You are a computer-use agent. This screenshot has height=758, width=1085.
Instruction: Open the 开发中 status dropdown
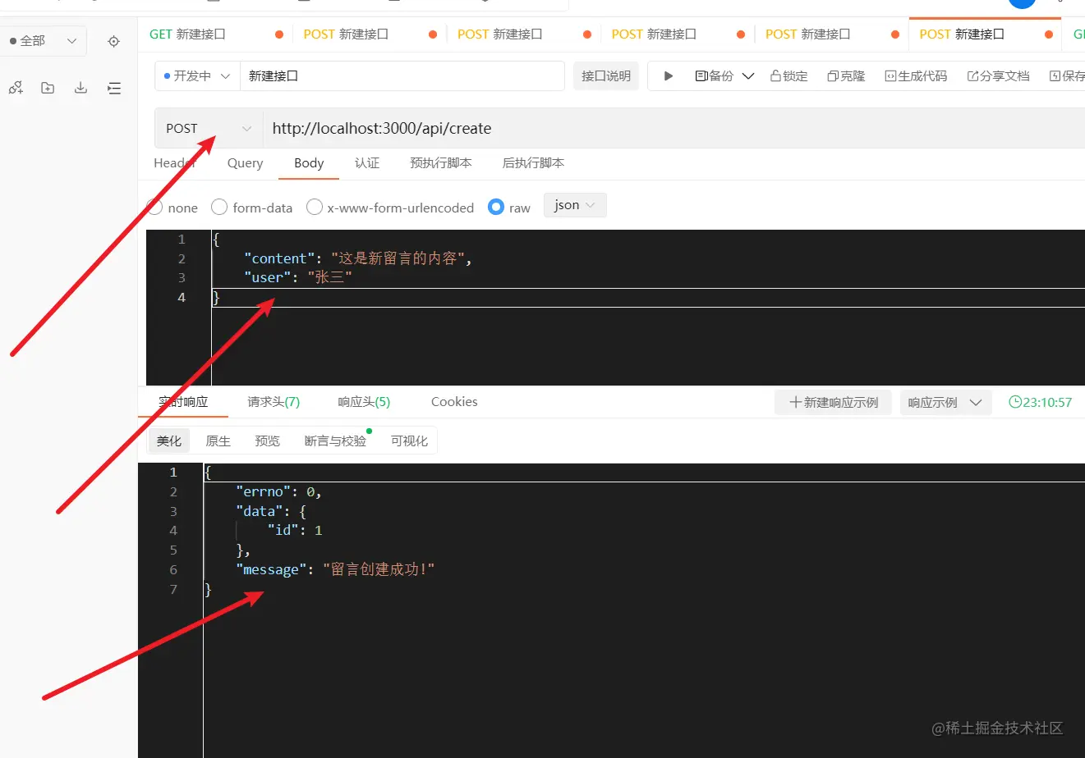(198, 75)
